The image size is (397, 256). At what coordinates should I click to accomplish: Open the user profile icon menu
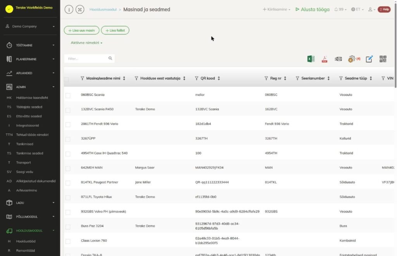pyautogui.click(x=371, y=9)
